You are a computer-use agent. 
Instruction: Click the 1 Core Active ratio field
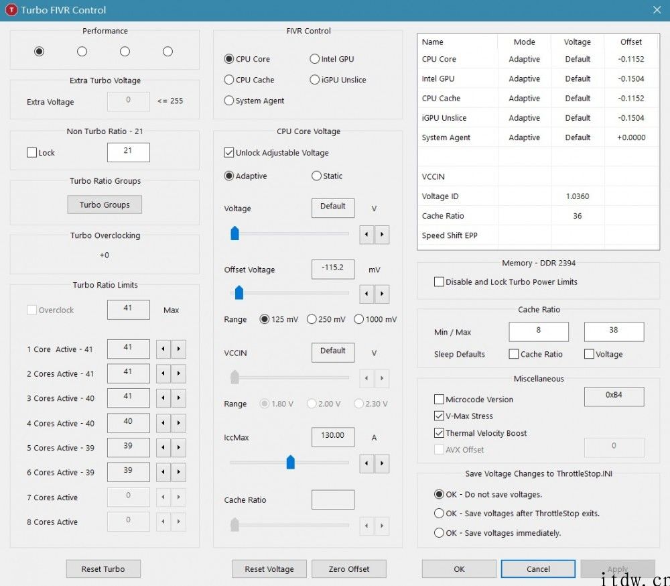129,349
